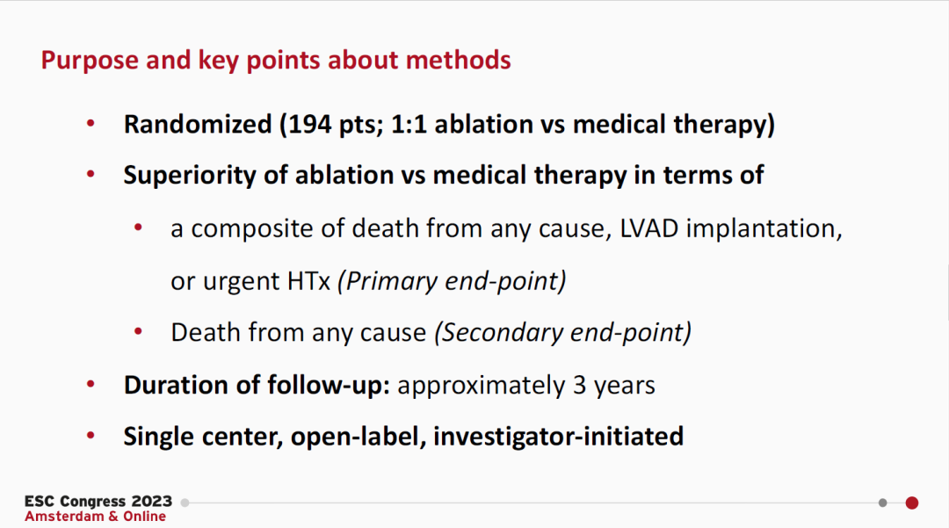This screenshot has width=949, height=528.
Task: Click the red bullet before "Randomized"
Action: [x=91, y=124]
